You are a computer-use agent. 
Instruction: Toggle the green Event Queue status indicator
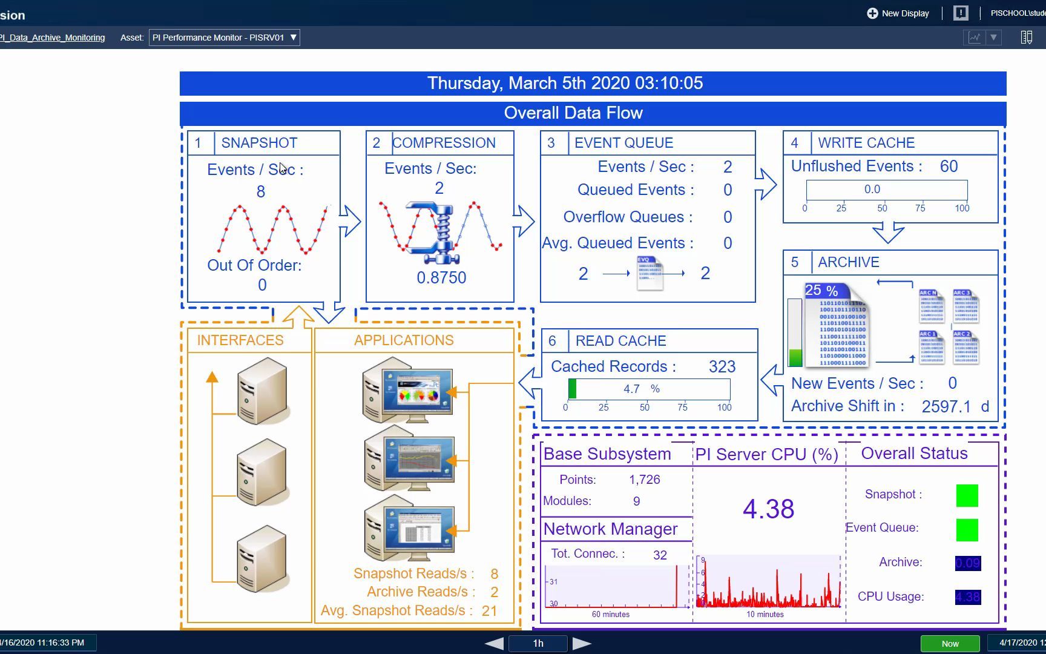pos(967,529)
